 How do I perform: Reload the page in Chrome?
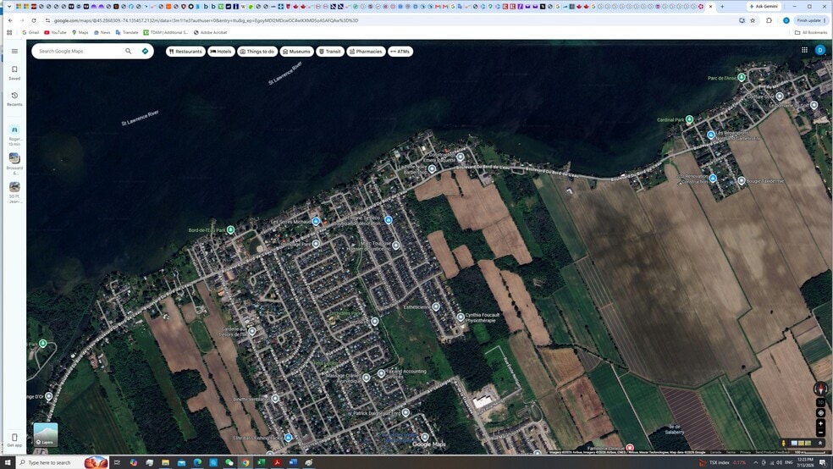coord(34,20)
